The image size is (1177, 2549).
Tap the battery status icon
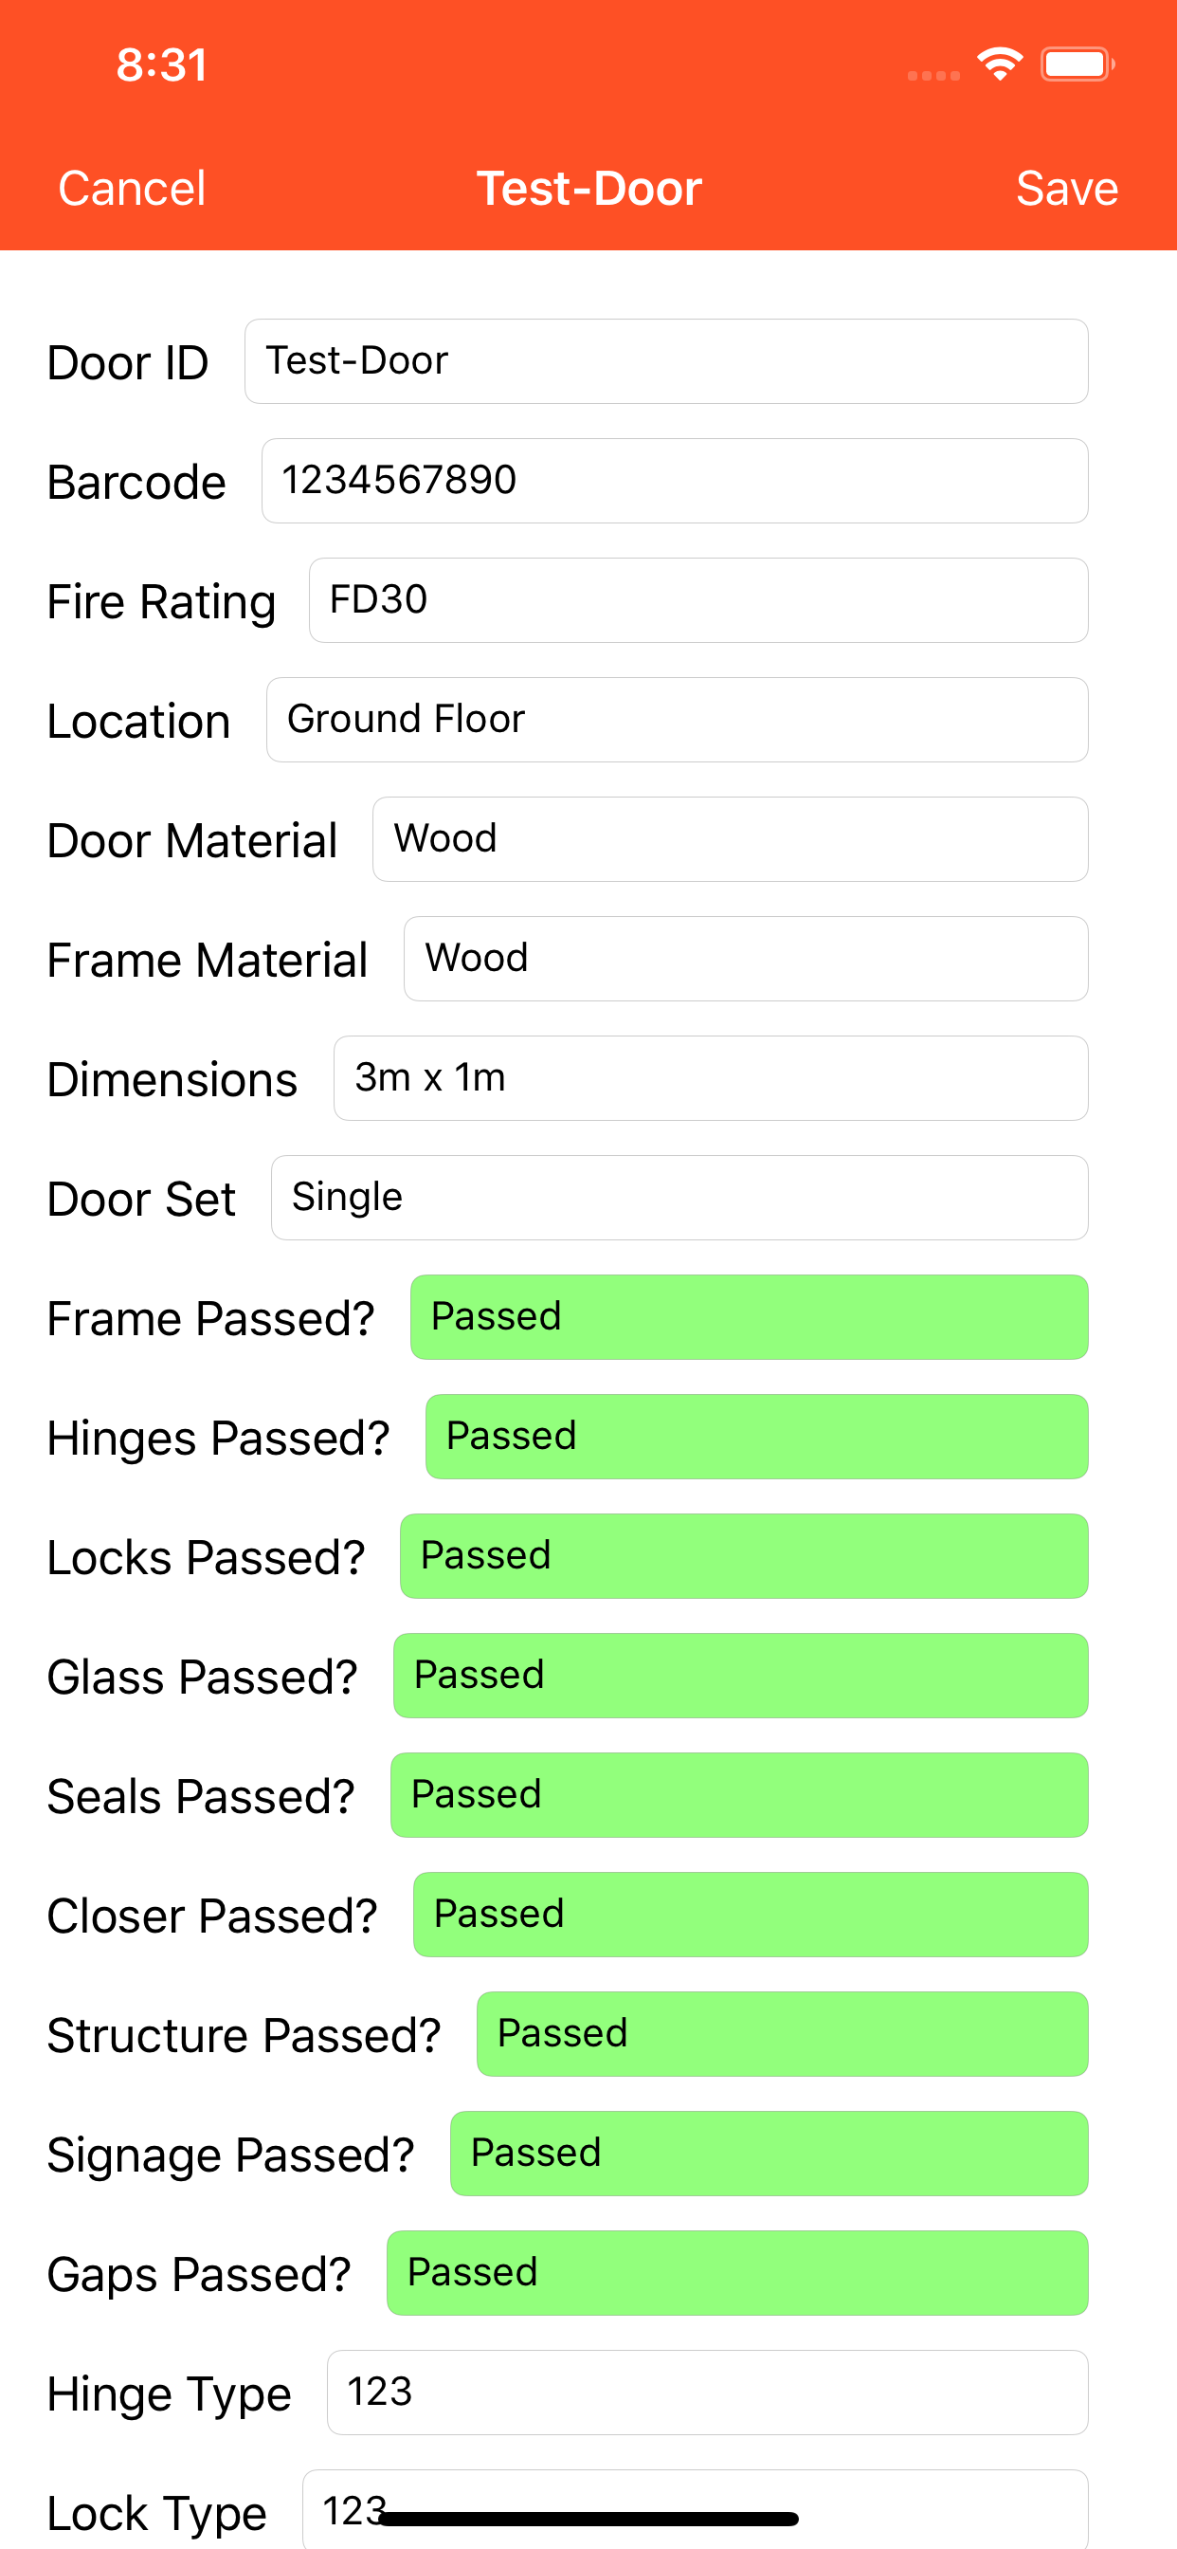click(1077, 64)
